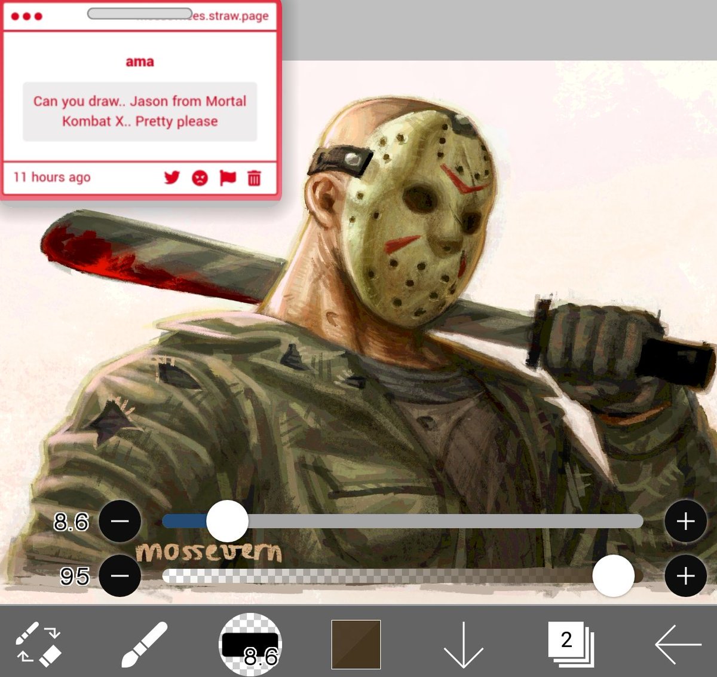Tap the downward arrow icon
The image size is (717, 677).
(x=463, y=644)
